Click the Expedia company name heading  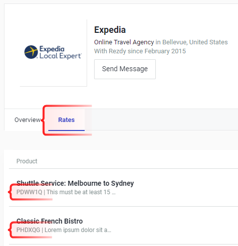click(110, 30)
